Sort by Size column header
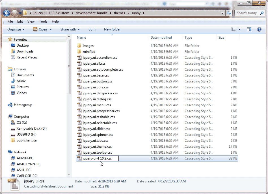This screenshot has width=268, height=194. tap(221, 38)
